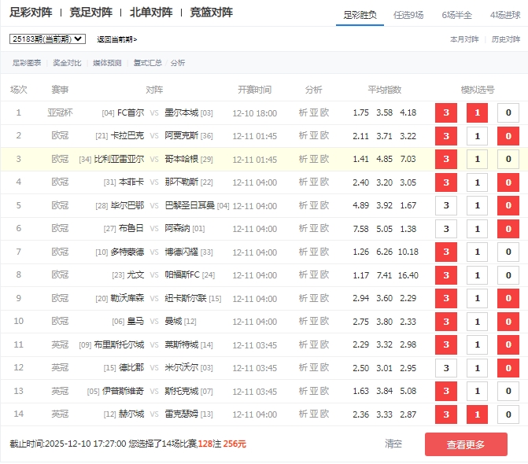The image size is (528, 464).
Task: Select the 1 pick for match 5
Action: tap(477, 205)
